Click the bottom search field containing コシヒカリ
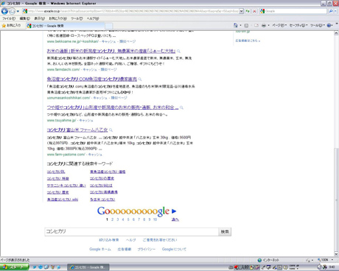This screenshot has width=339, height=271. (131, 231)
